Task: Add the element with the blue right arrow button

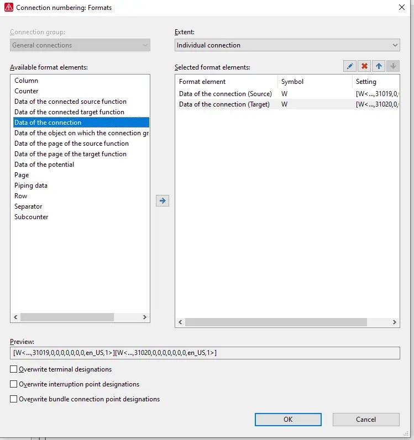Action: (x=163, y=200)
